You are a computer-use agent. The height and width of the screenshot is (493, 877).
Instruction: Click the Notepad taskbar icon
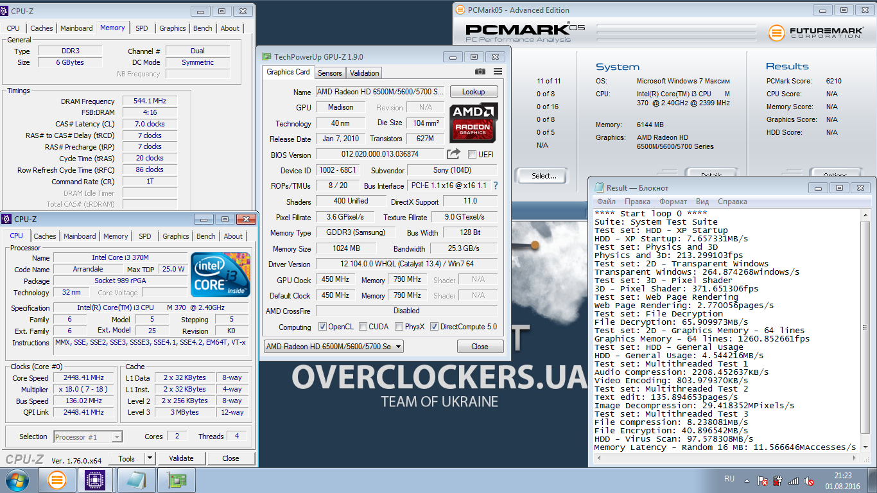tap(135, 480)
